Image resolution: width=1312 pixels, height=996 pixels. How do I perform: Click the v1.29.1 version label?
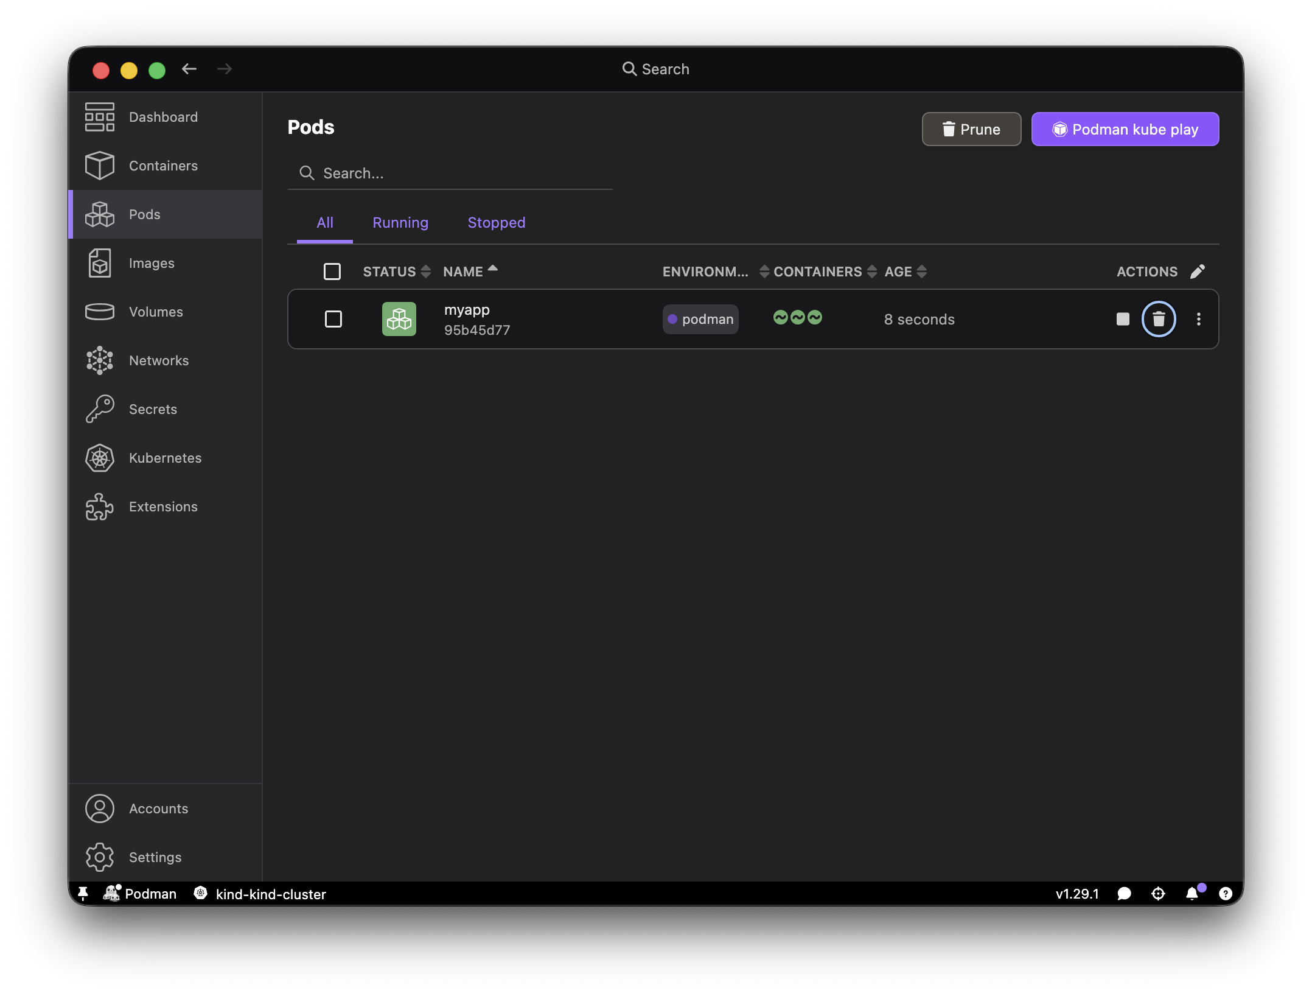coord(1077,894)
